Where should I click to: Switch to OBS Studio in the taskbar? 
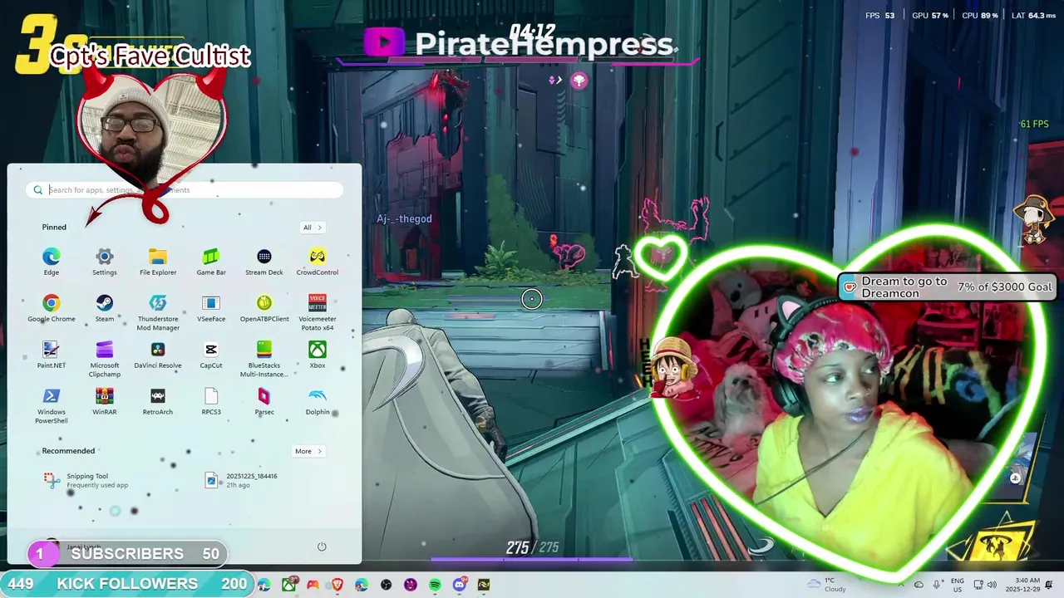coord(386,585)
